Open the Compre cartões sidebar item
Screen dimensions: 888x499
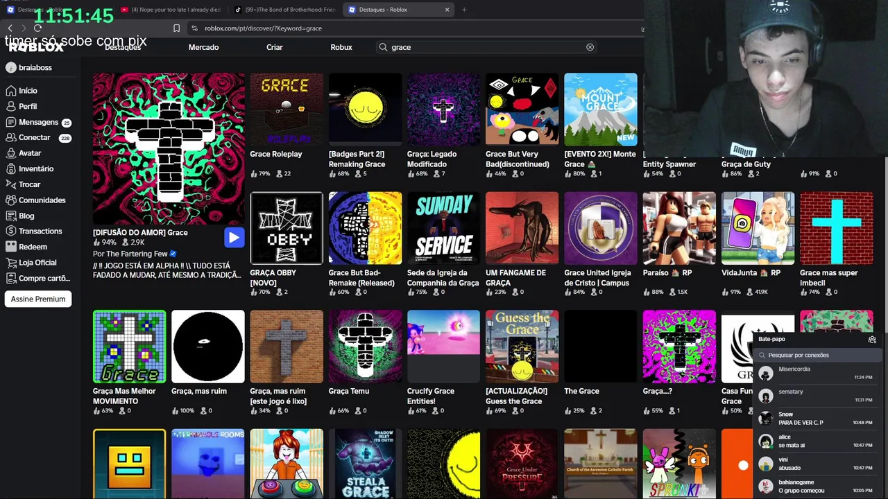coord(38,279)
